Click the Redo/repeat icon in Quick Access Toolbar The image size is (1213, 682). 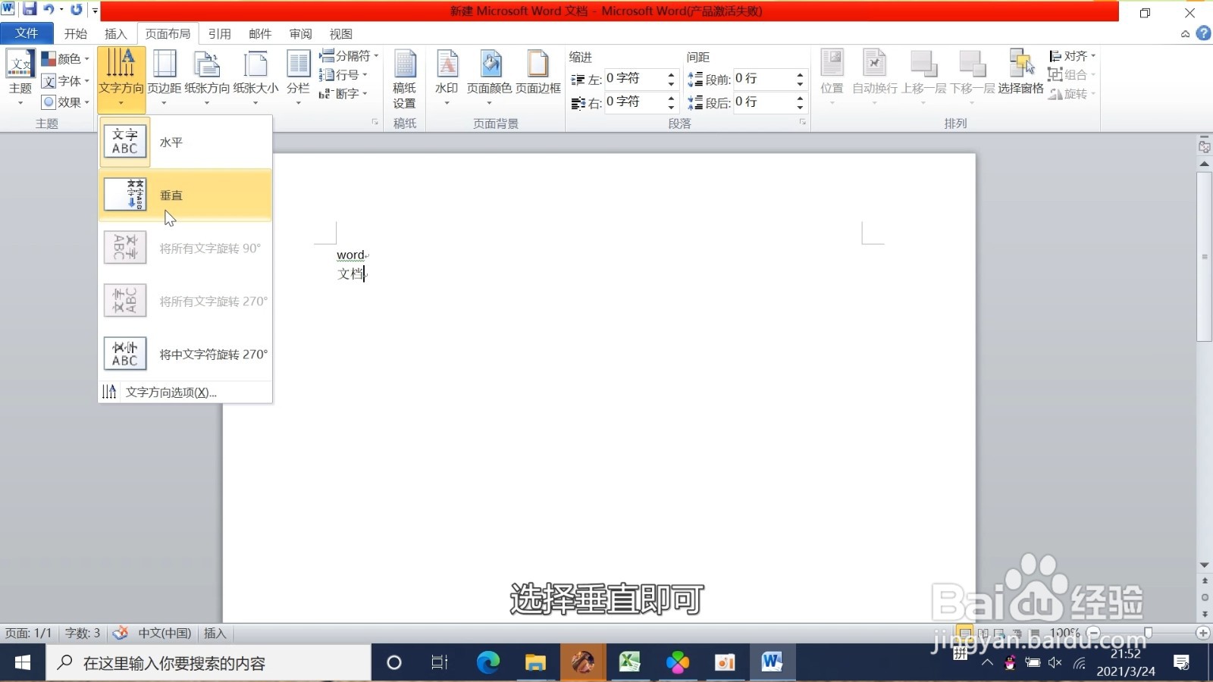pos(77,10)
